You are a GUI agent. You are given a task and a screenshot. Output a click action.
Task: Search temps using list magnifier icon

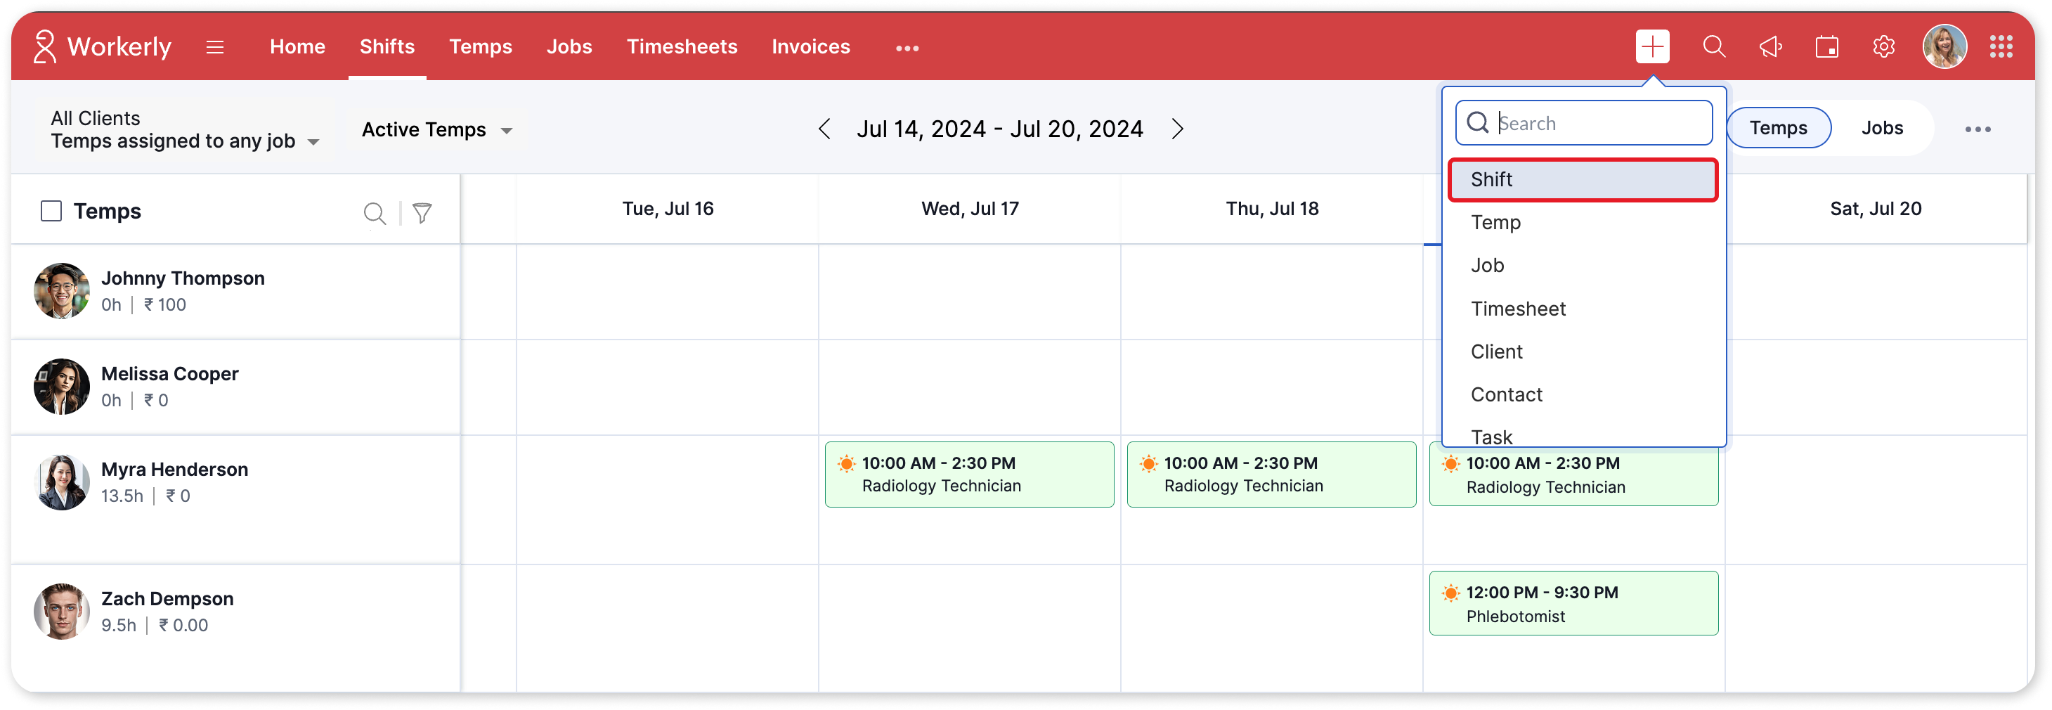[375, 214]
